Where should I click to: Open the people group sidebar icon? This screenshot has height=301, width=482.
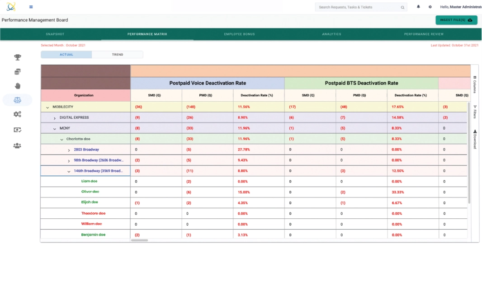click(18, 146)
